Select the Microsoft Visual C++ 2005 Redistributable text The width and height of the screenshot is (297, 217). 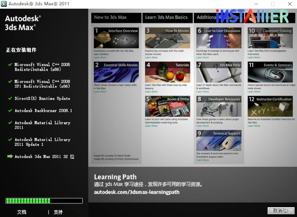42,67
